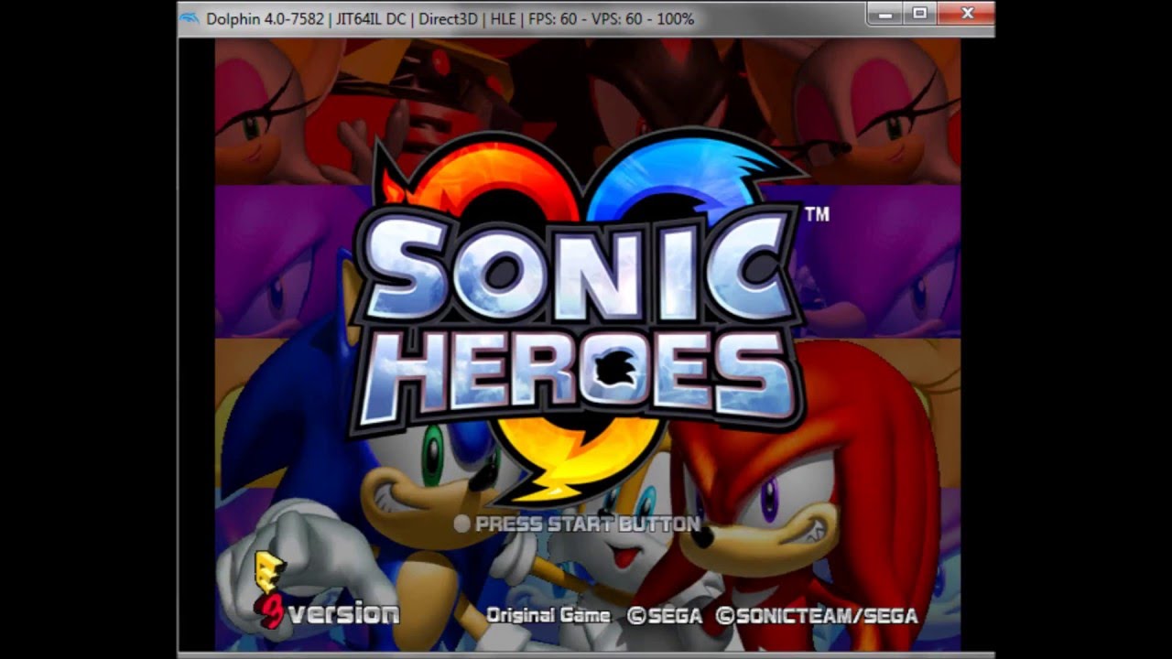The height and width of the screenshot is (659, 1172).
Task: Close the Dolphin emulator window
Action: click(x=967, y=14)
